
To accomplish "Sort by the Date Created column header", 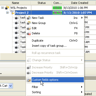I will point(80,3).
